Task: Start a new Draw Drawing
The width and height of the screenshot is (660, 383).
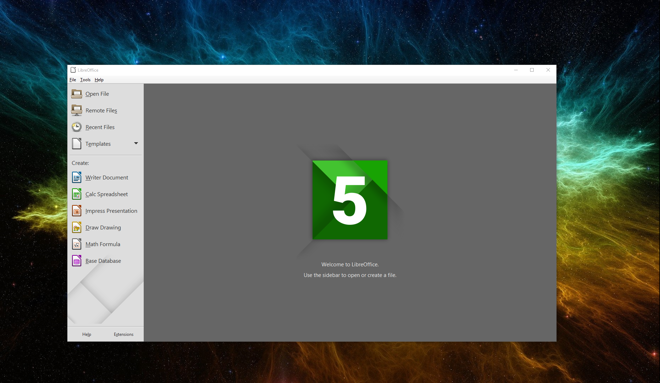Action: tap(103, 227)
